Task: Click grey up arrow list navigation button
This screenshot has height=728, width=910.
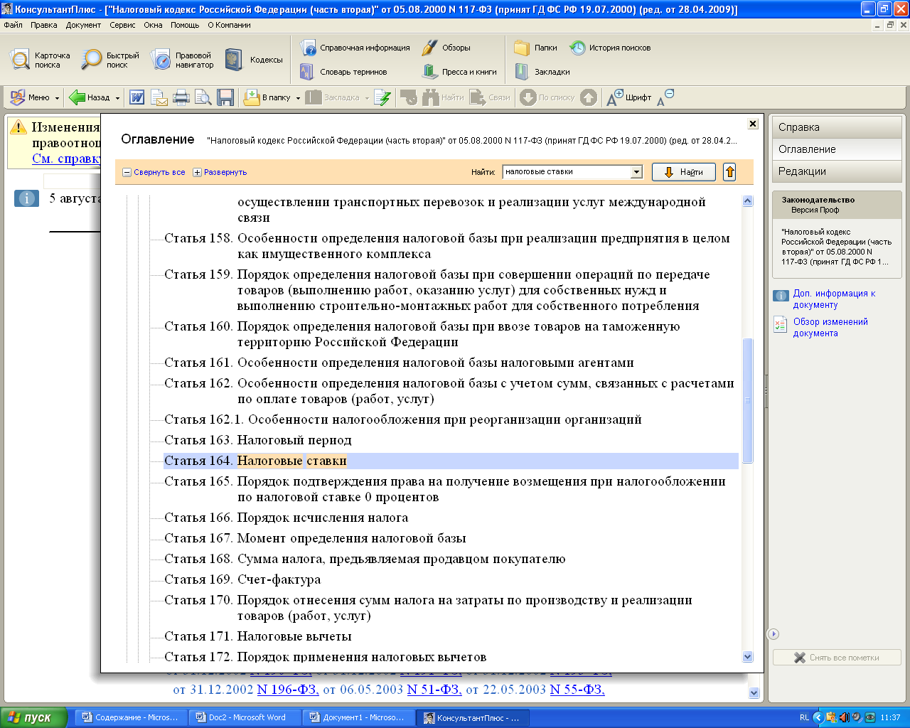Action: click(x=589, y=97)
